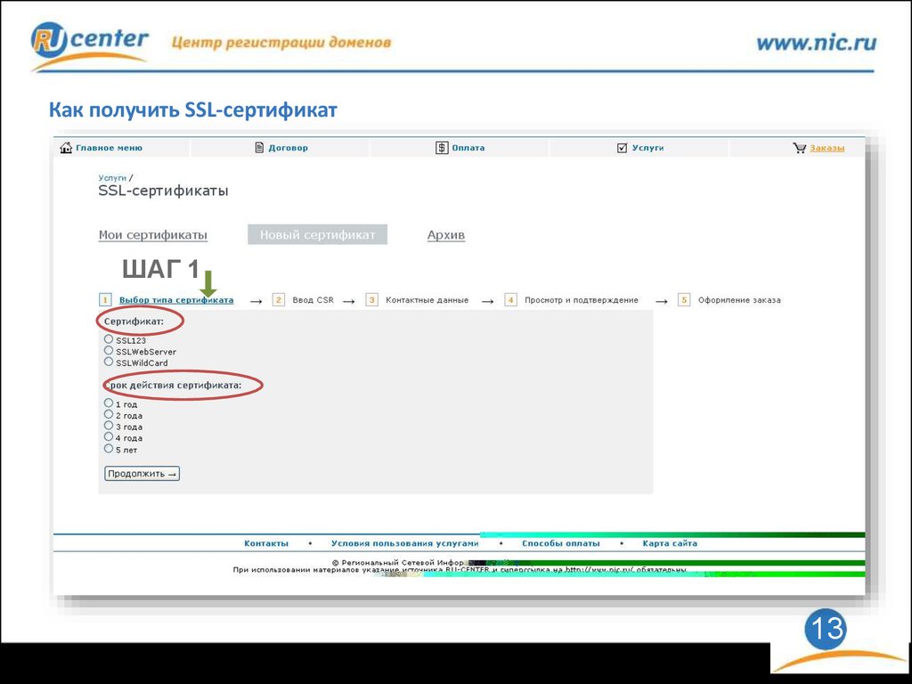Screen dimensions: 912x684
Task: Click step number 1 box
Action: click(105, 300)
